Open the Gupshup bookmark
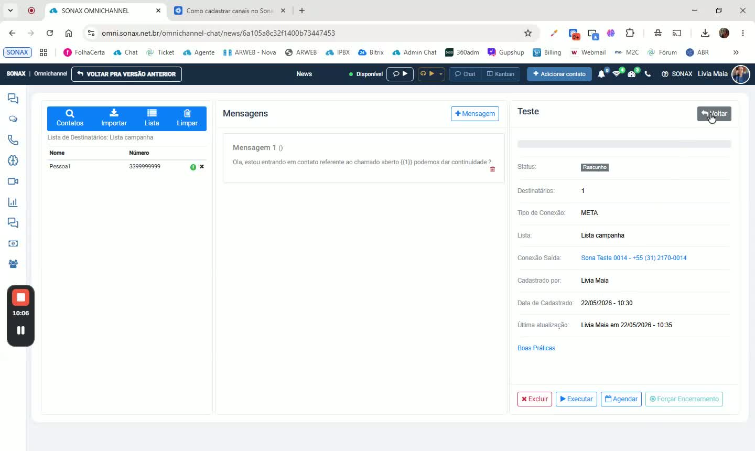 click(x=506, y=52)
